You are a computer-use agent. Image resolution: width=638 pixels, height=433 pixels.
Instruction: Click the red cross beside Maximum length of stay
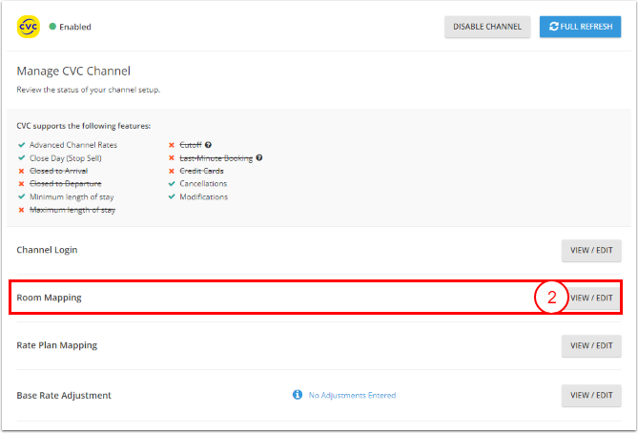[x=21, y=210]
